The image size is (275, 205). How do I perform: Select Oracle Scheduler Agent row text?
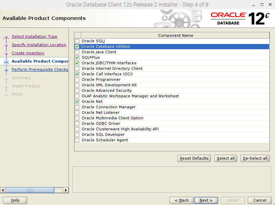coord(105,140)
